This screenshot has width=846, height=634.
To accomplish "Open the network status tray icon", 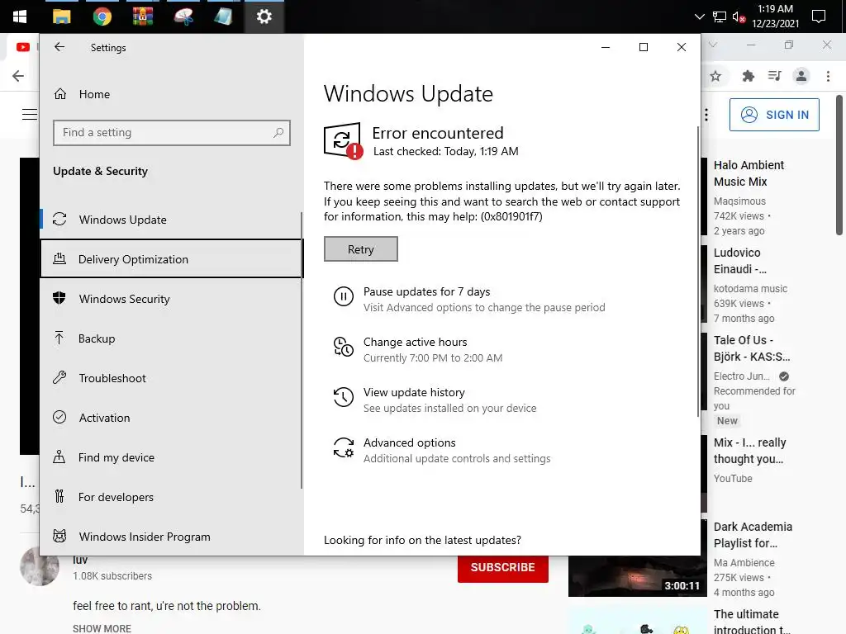I will click(720, 17).
